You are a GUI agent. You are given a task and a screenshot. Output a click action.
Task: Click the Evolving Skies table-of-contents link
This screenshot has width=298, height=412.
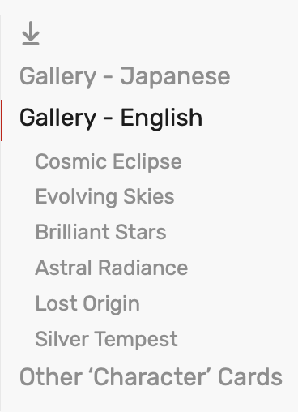(x=104, y=197)
